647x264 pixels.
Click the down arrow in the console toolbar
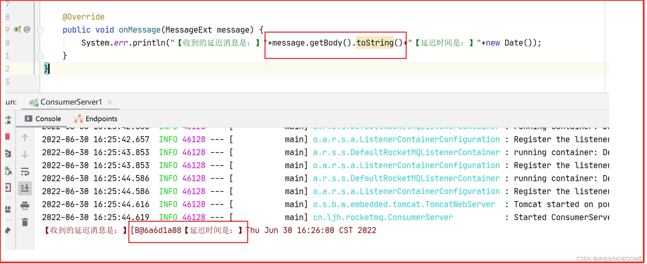point(25,155)
